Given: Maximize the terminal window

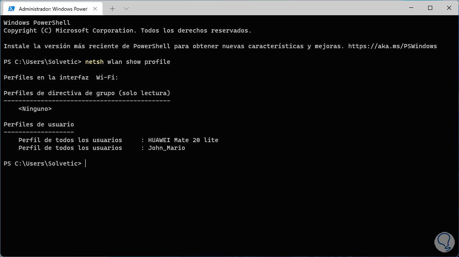Looking at the screenshot, I should (430, 8).
